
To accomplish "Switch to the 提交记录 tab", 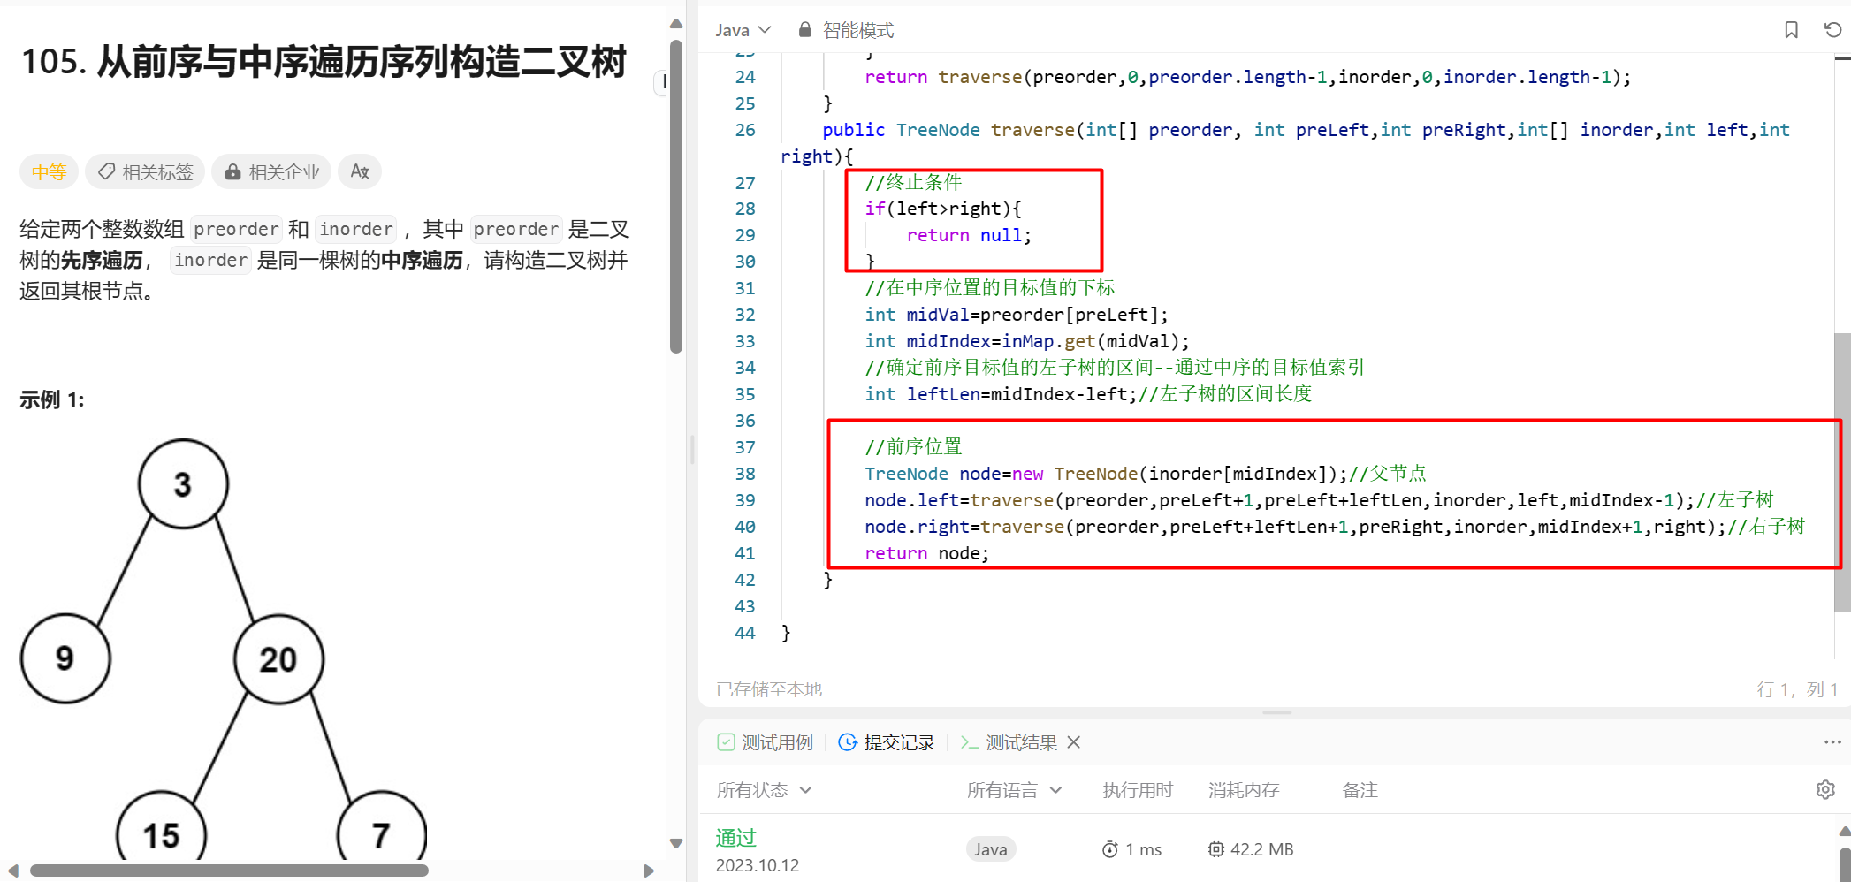I will 887,742.
